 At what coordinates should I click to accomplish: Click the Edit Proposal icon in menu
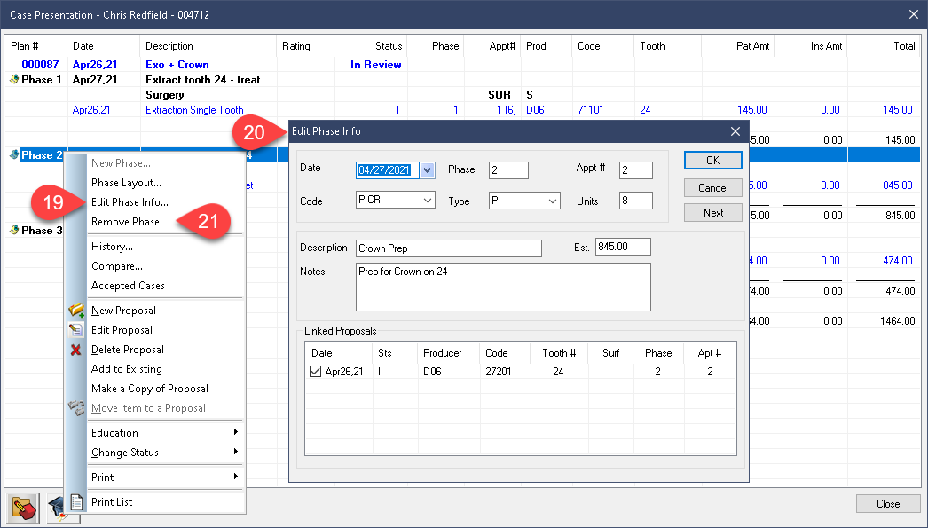pyautogui.click(x=76, y=330)
